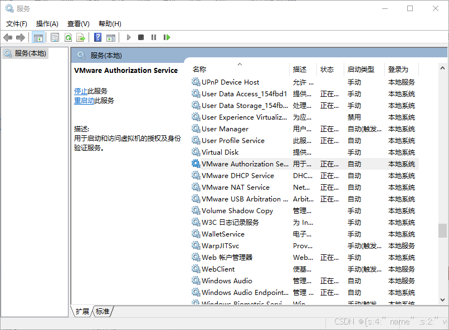449x330 pixels.
Task: Click Net... description of VMware NAT Service
Action: click(301, 188)
